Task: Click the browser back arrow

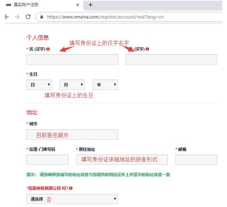Action: tap(6, 17)
